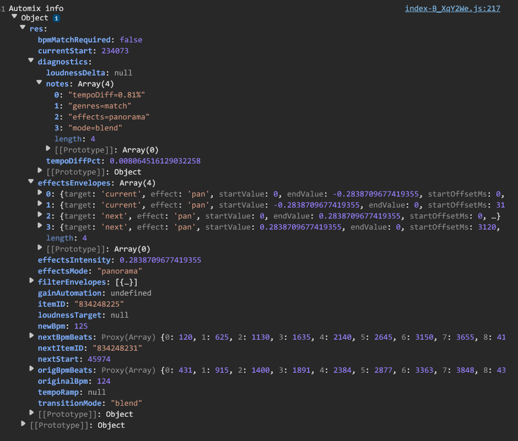Collapse the top-level Object entry

(x=14, y=16)
